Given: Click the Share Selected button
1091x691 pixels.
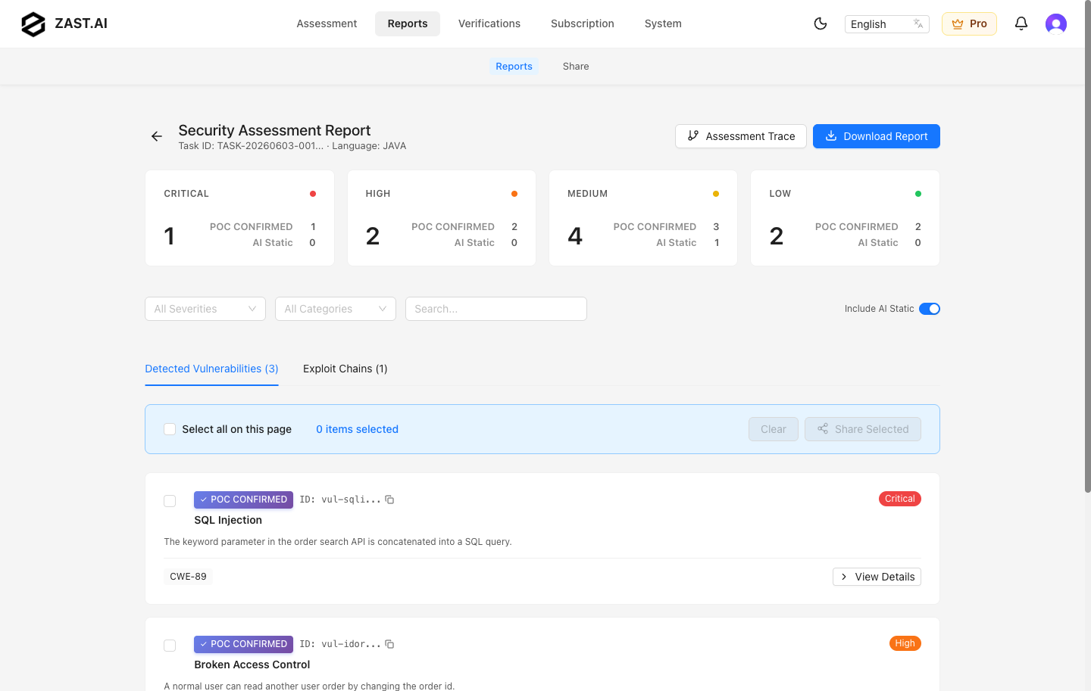Looking at the screenshot, I should (863, 429).
